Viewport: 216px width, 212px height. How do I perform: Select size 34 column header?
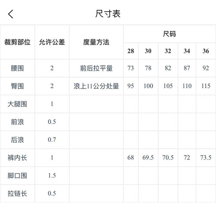click(187, 51)
